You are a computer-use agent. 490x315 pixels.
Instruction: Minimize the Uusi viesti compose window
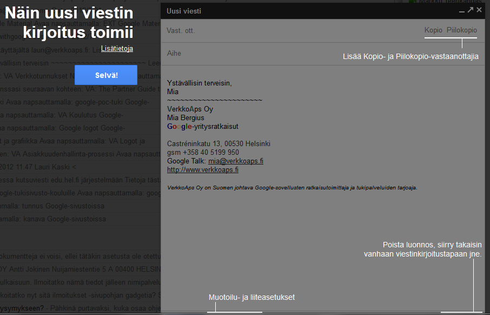click(461, 10)
